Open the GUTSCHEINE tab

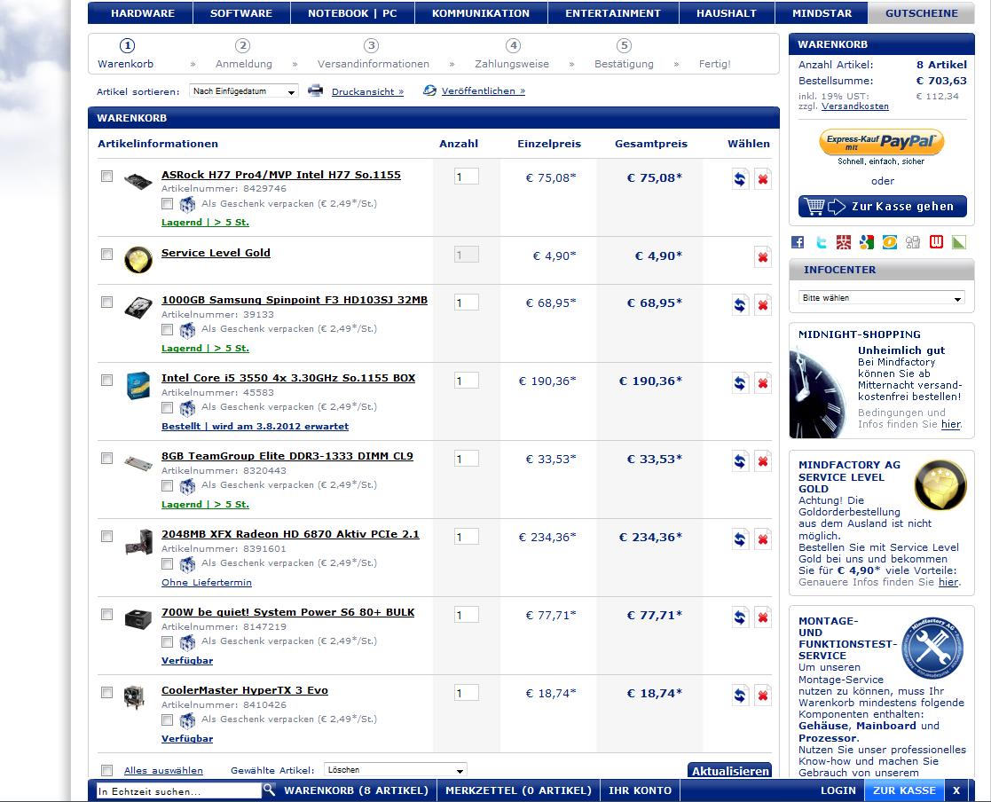coord(922,13)
